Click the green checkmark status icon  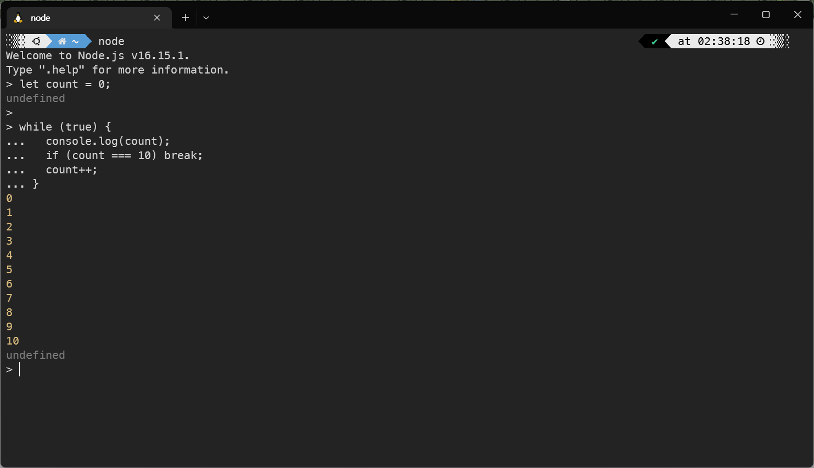[654, 42]
